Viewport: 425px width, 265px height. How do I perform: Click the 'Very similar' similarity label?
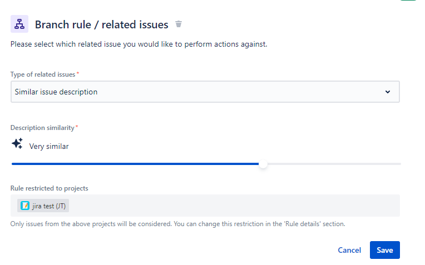[x=49, y=147]
